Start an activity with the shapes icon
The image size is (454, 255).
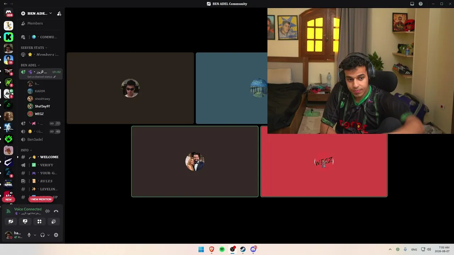(39, 221)
